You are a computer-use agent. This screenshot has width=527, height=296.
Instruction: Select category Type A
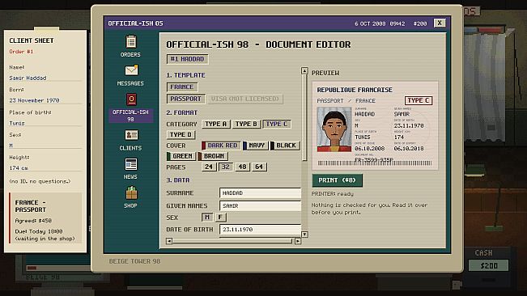click(x=216, y=124)
